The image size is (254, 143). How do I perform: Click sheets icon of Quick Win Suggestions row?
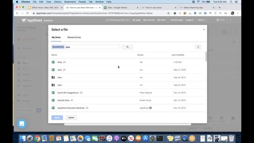point(53,93)
